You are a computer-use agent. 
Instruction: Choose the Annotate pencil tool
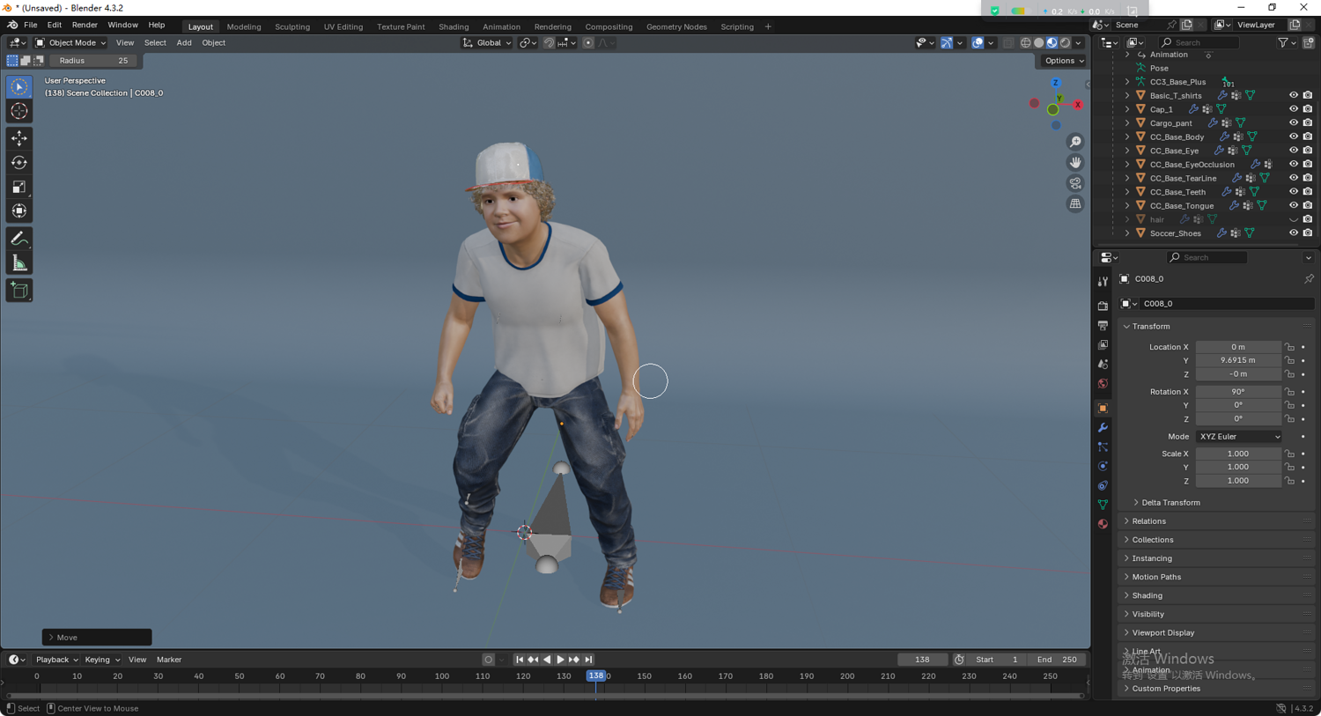[x=19, y=239]
